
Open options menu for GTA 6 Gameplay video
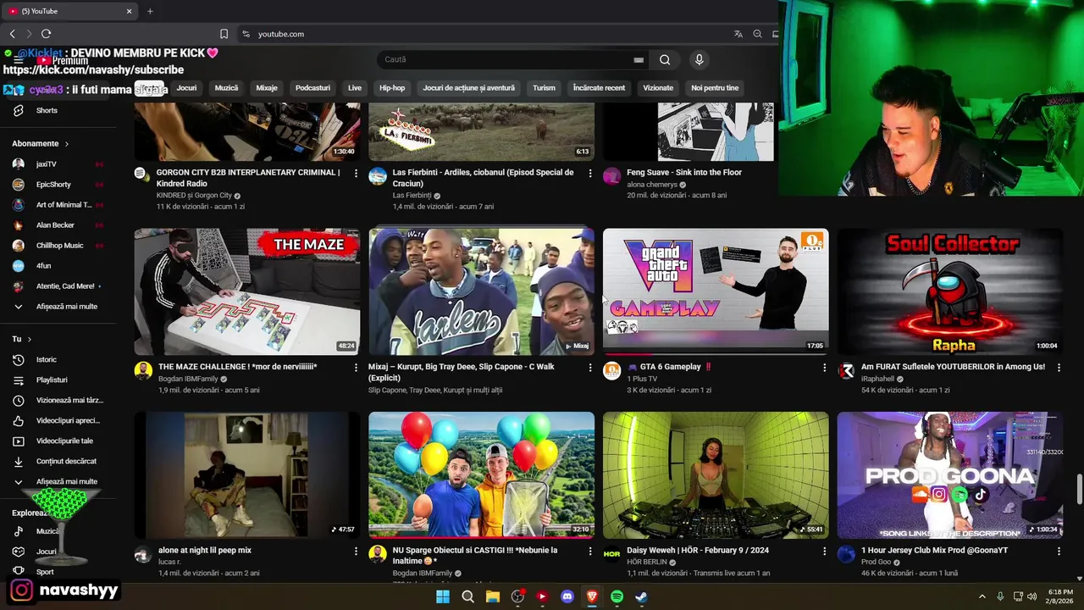click(x=824, y=368)
